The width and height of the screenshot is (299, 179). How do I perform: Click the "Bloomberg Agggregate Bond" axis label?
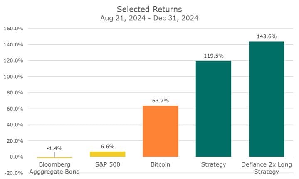tap(54, 168)
